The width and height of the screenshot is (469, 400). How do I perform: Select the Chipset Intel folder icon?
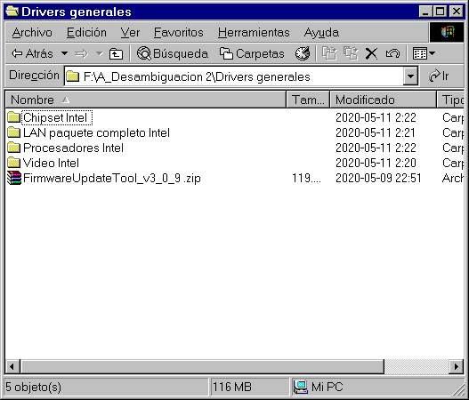point(13,117)
